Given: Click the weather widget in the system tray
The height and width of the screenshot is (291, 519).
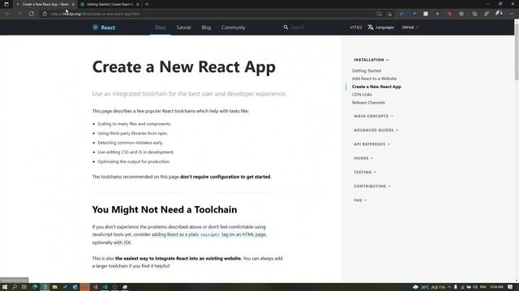Looking at the screenshot, I should click(429, 287).
